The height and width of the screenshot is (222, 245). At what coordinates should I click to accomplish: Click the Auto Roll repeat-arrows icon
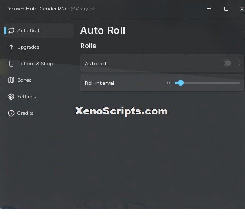tap(11, 30)
